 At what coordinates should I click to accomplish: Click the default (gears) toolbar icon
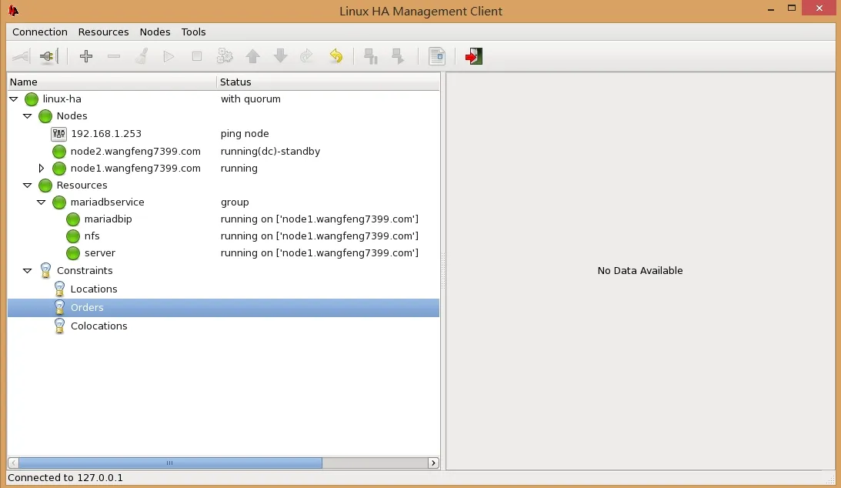225,56
